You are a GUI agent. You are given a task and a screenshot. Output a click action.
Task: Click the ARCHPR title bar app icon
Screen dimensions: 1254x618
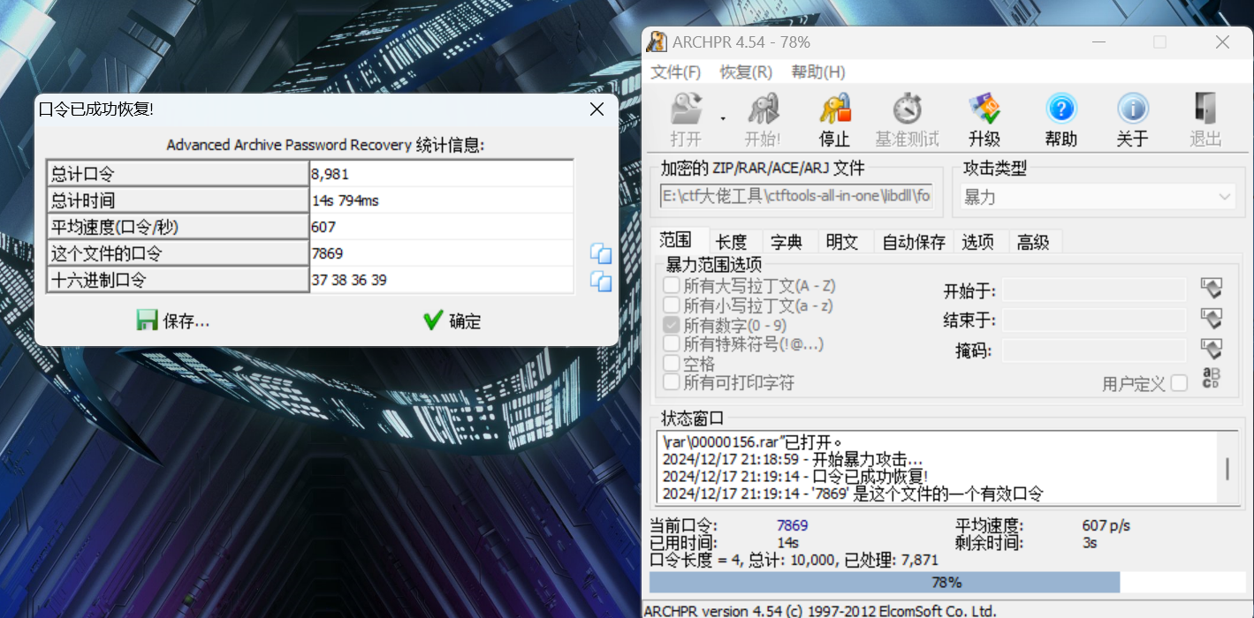coord(657,41)
